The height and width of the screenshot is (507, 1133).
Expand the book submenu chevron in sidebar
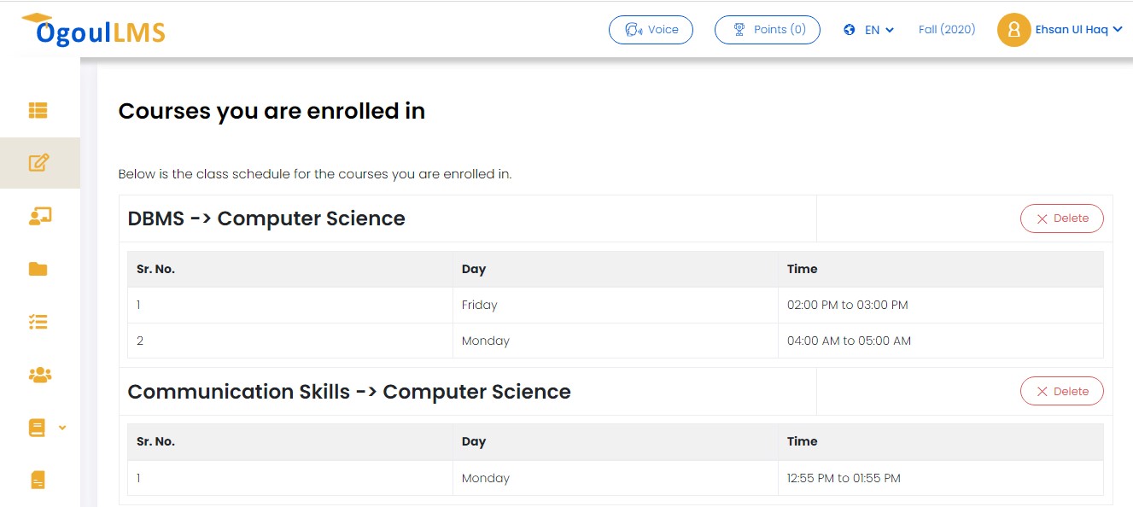point(62,428)
